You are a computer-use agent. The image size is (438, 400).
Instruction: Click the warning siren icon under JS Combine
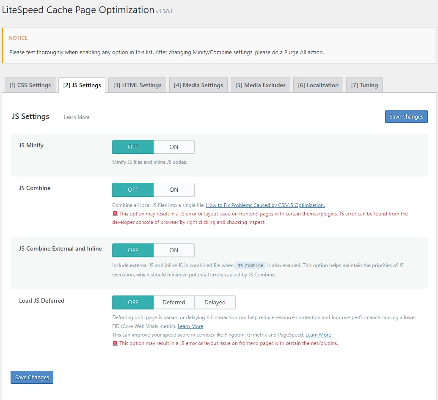tap(115, 213)
